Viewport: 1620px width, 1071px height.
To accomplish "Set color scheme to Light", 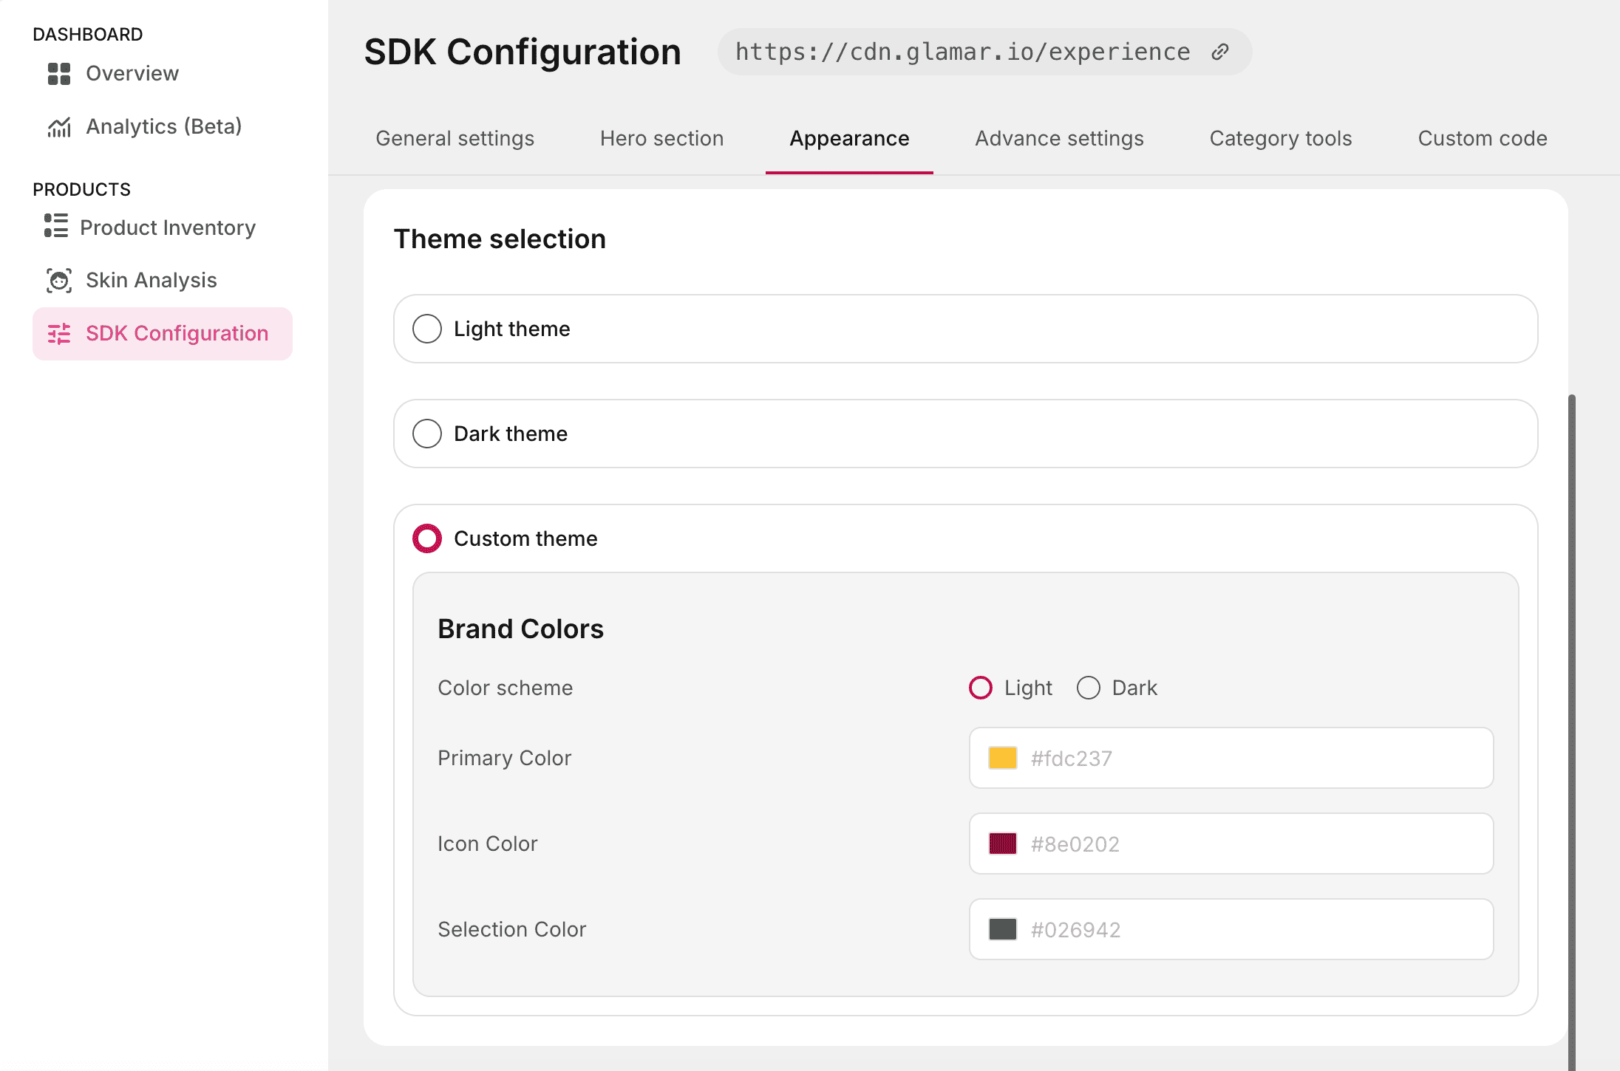I will click(x=981, y=688).
